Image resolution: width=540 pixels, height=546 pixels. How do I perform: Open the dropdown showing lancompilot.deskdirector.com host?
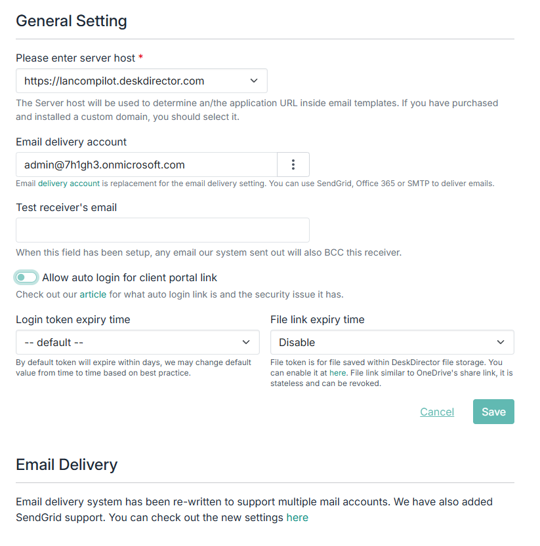click(141, 81)
